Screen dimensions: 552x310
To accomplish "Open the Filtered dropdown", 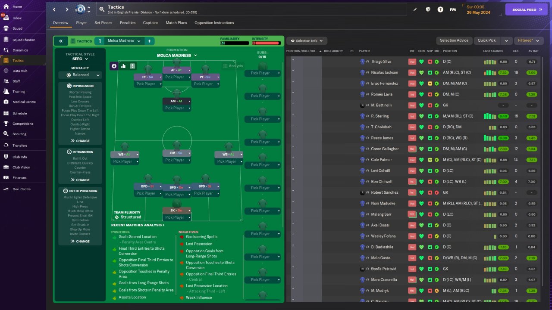I will 529,40.
